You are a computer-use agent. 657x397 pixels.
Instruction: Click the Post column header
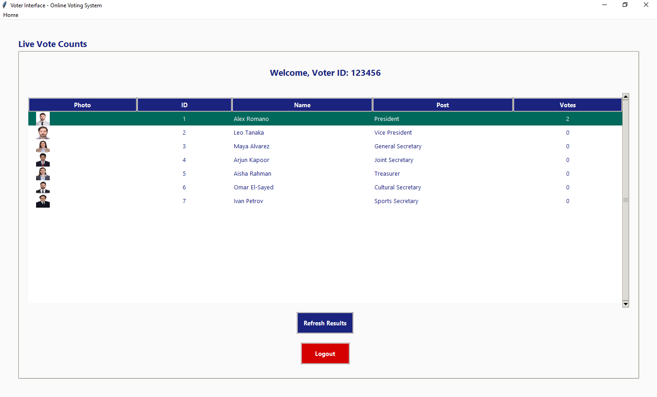(x=442, y=105)
